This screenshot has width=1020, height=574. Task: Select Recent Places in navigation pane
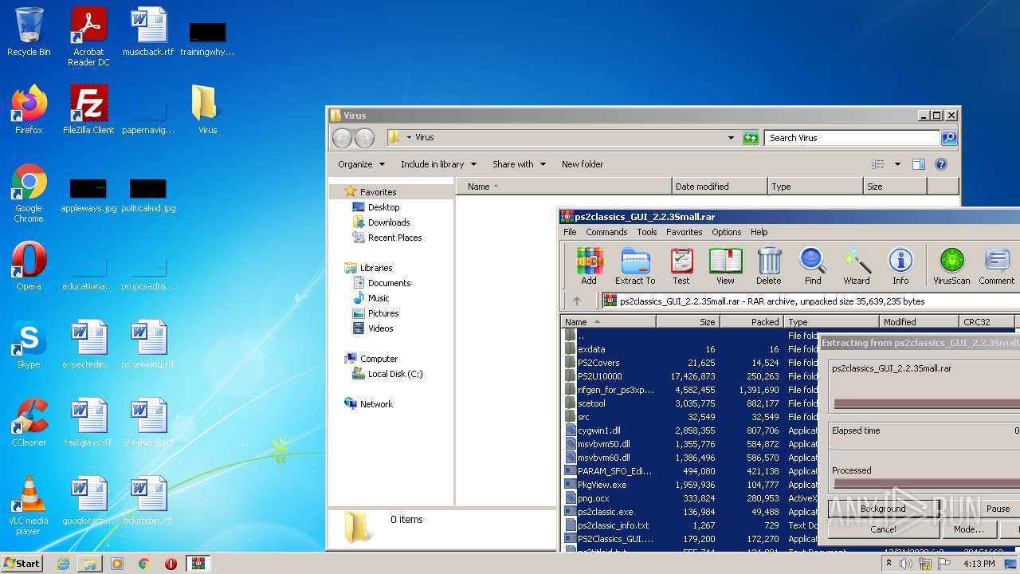click(x=394, y=238)
